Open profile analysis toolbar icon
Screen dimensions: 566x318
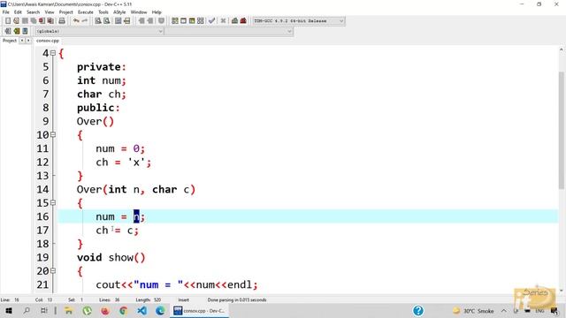(x=234, y=21)
